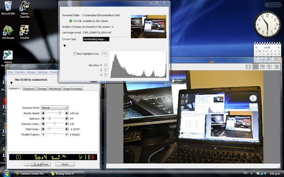Switch to the Exposure 2 tab

pyautogui.click(x=29, y=88)
